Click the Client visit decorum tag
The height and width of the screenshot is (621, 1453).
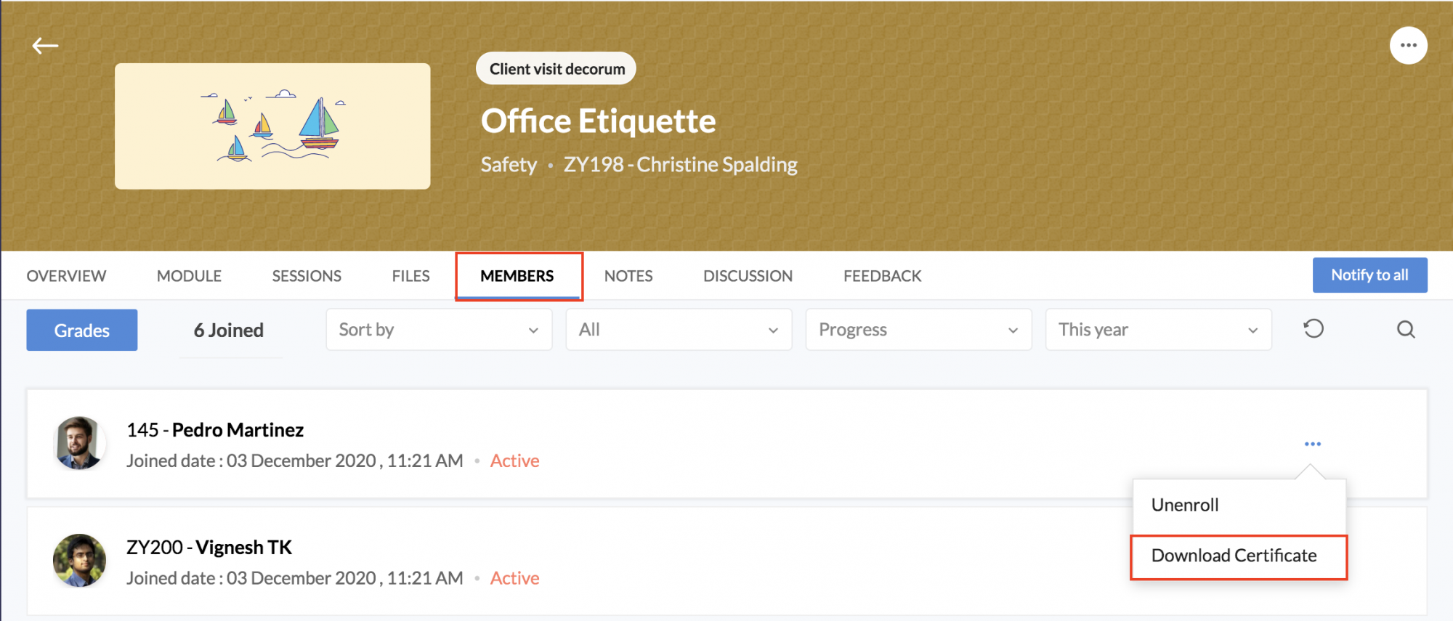tap(556, 69)
